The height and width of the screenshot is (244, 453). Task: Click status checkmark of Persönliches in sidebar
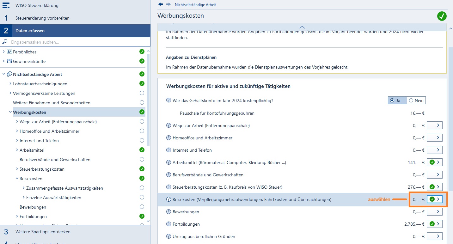(142, 52)
